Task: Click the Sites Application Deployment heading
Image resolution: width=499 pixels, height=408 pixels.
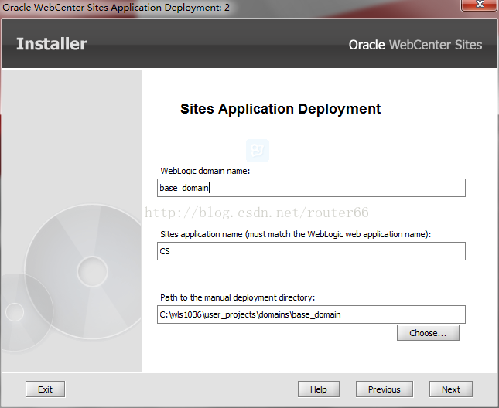Action: tap(280, 109)
